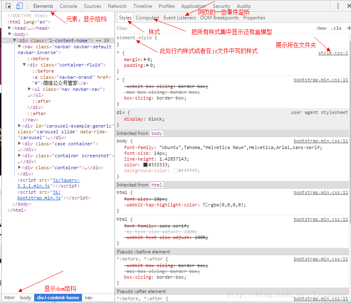Open bootstrap.min.css:11 link for body rule
351x303 pixels.
[x=321, y=141]
